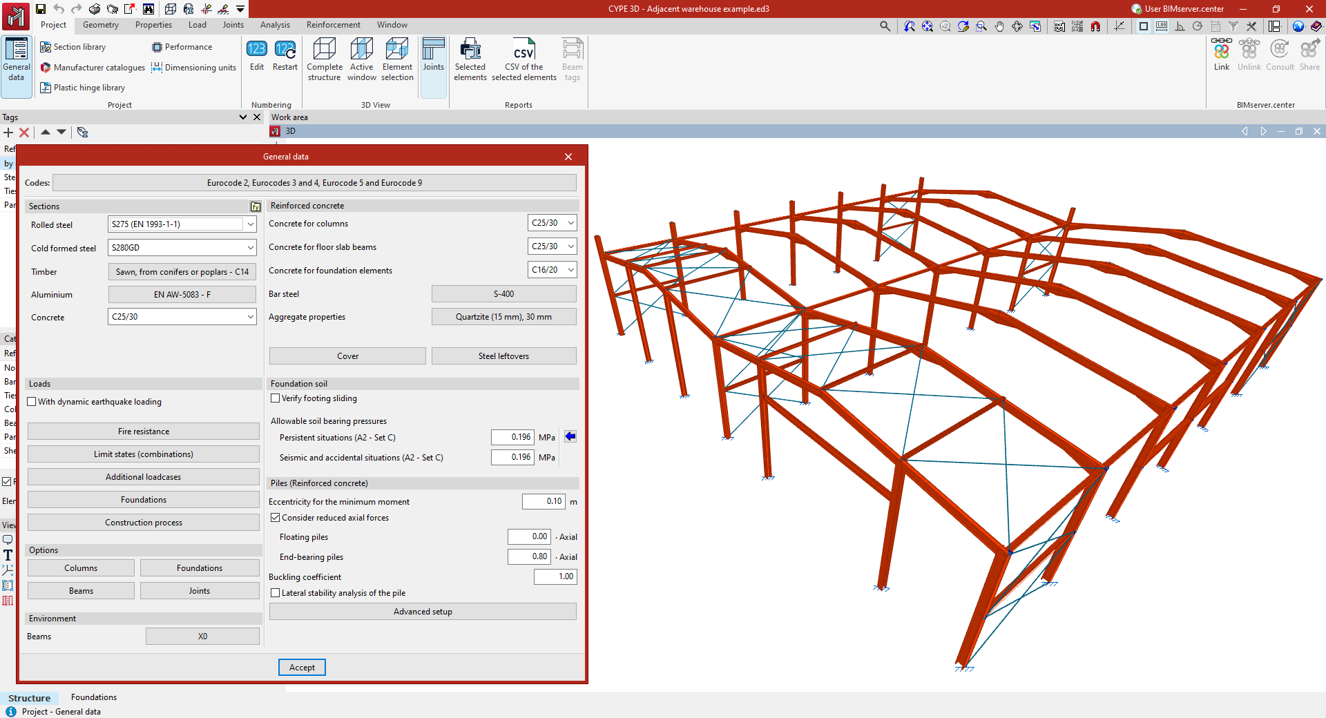Open Limit states (combinations) settings
The height and width of the screenshot is (718, 1326).
click(x=144, y=454)
